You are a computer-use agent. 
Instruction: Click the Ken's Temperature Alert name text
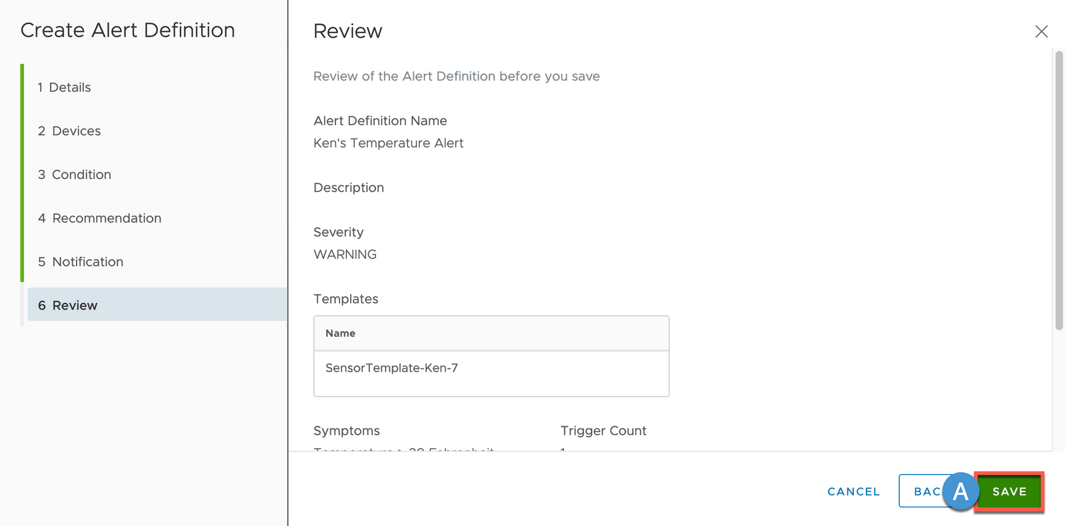(x=388, y=143)
